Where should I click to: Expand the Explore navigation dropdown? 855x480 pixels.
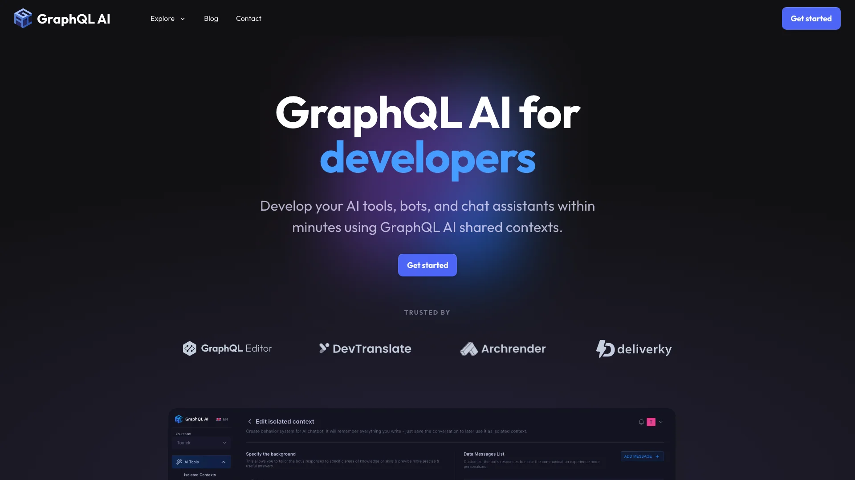click(167, 18)
